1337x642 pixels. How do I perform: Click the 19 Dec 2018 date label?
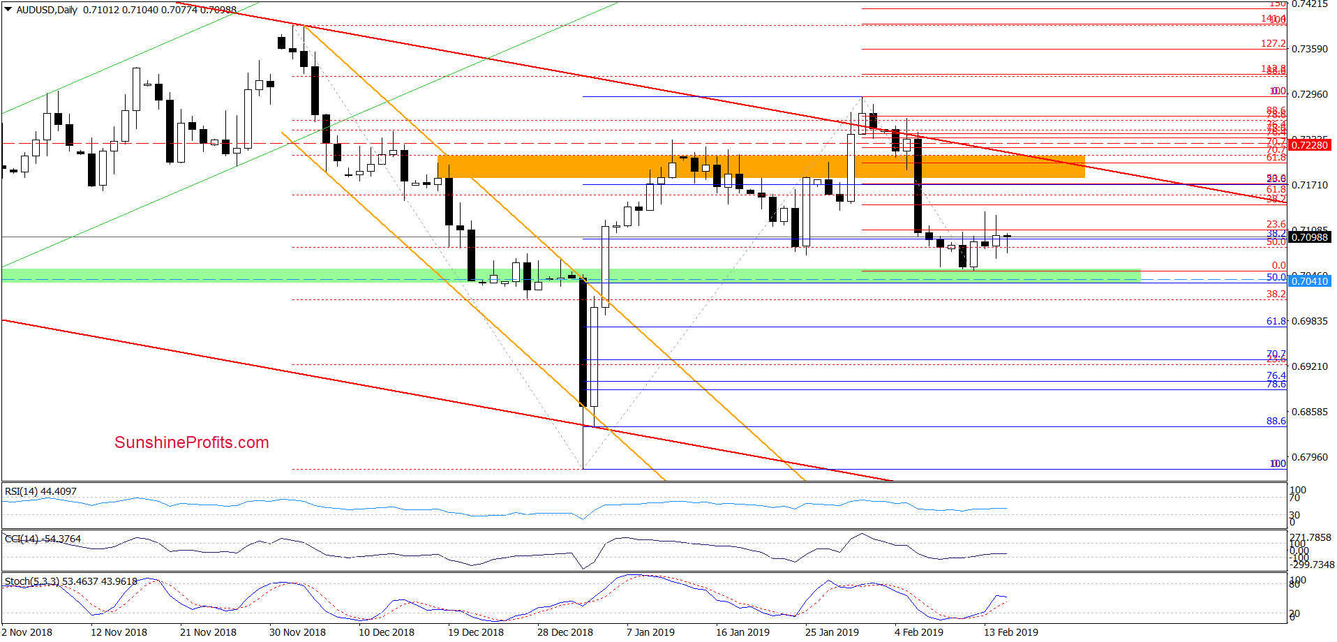pos(476,632)
